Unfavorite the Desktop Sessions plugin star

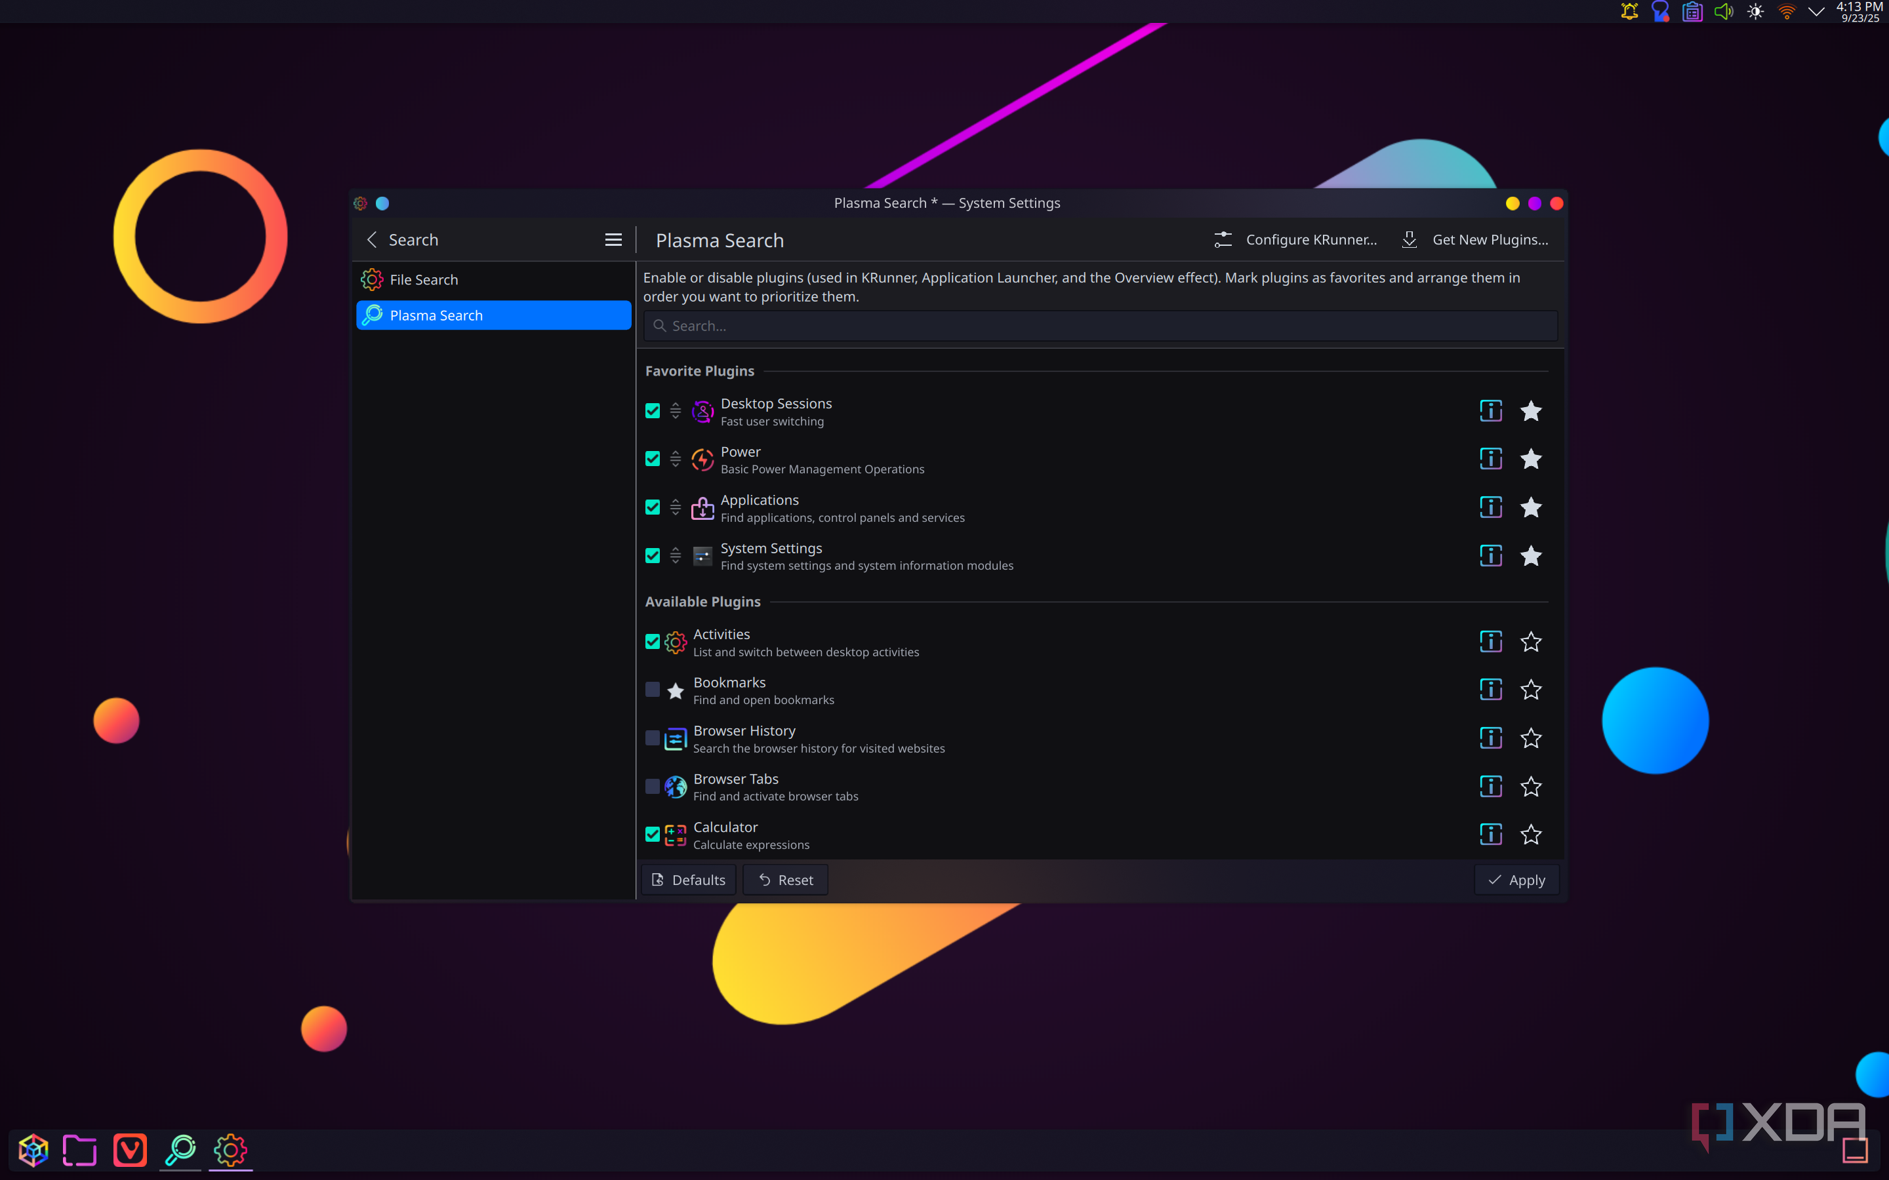(1531, 410)
